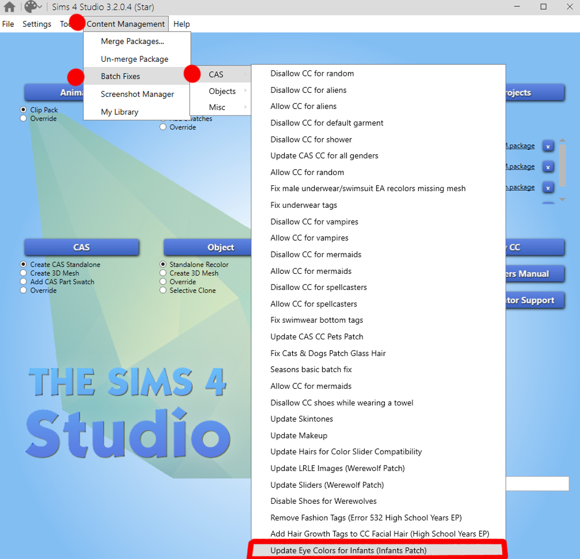Image resolution: width=580 pixels, height=559 pixels.
Task: Select Create CAS Standalone radio button
Action: [x=24, y=265]
